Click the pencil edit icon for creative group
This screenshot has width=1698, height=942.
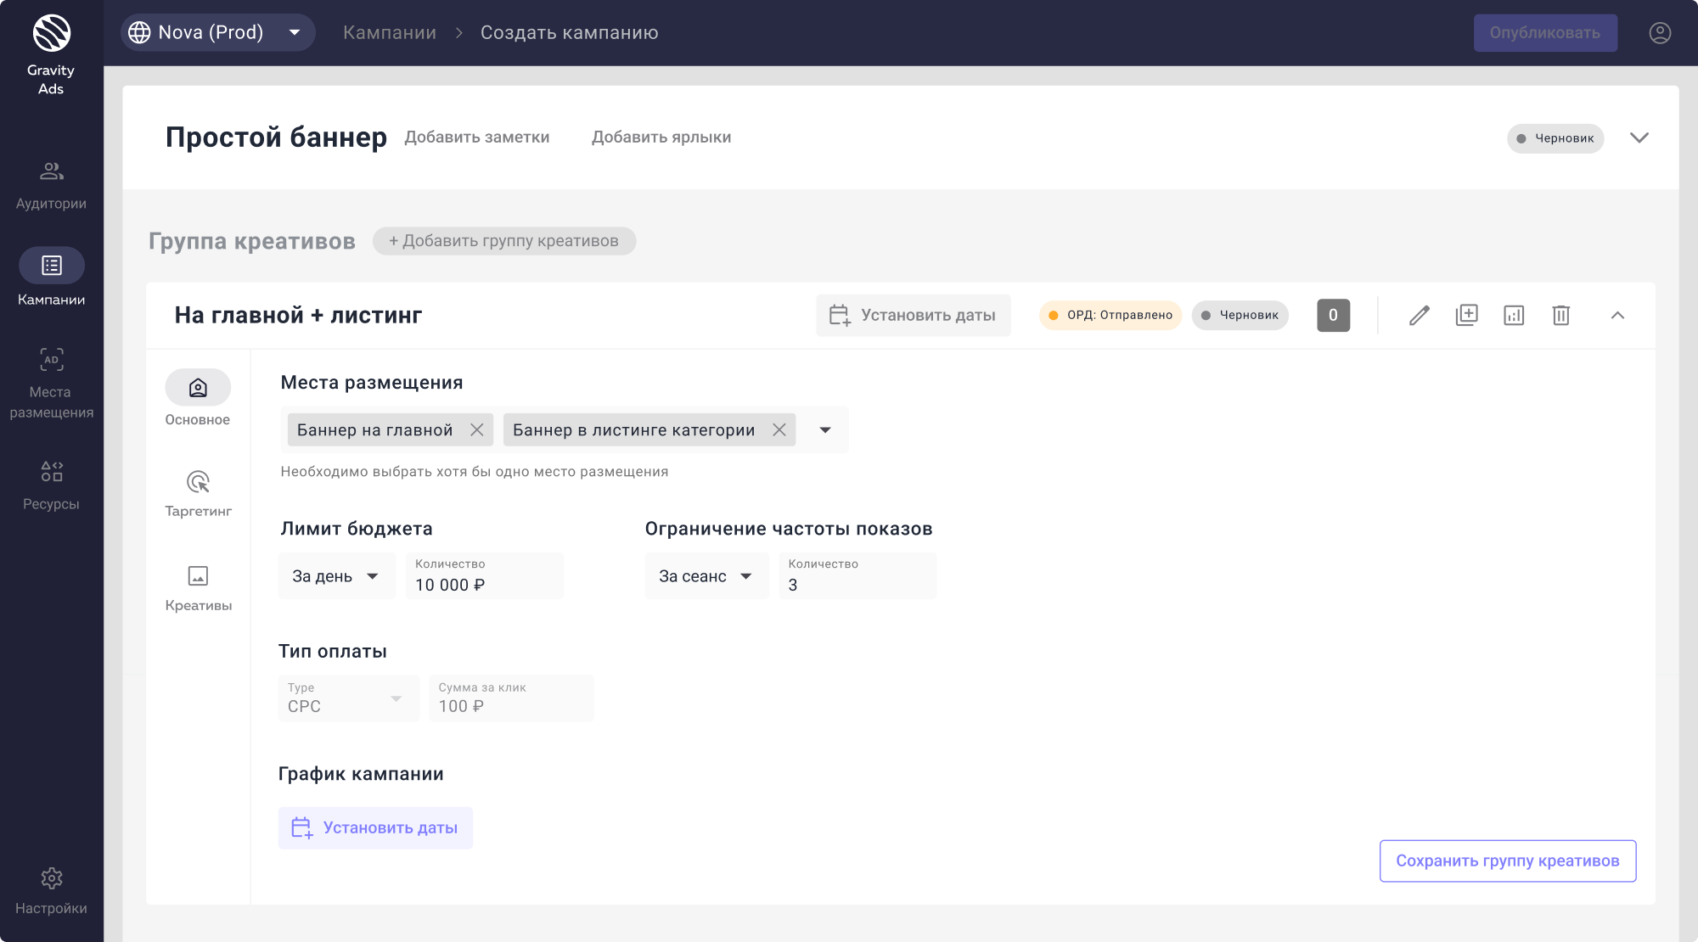click(1420, 316)
